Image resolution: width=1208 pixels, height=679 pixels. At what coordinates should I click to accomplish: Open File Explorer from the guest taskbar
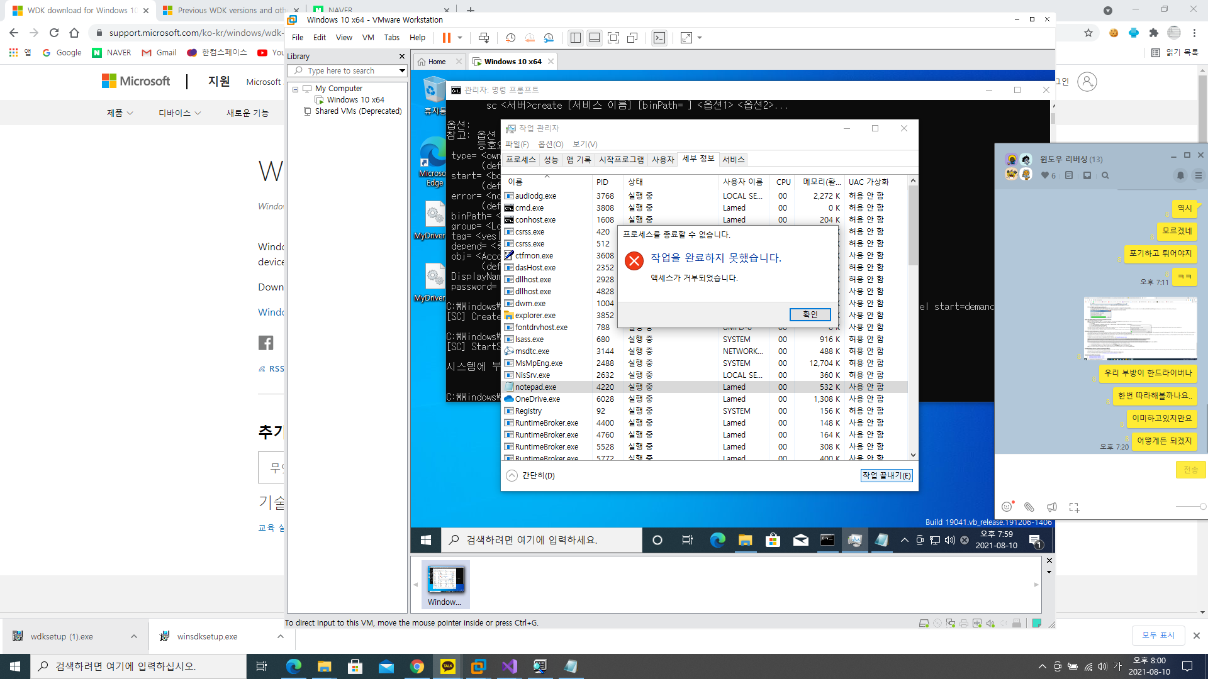coord(746,540)
